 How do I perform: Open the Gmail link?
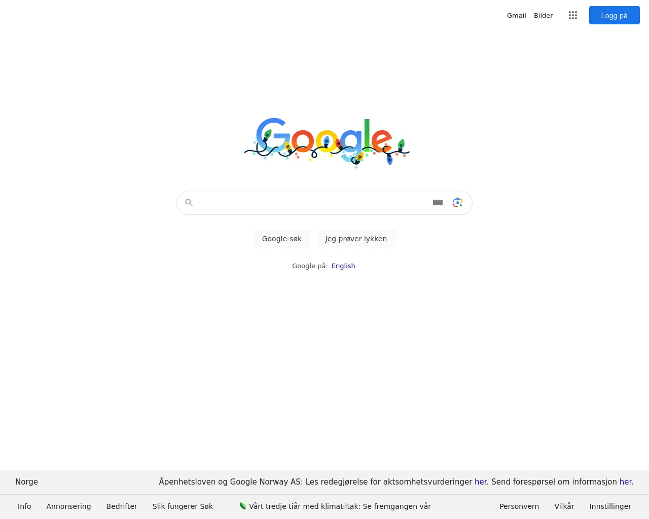coord(517,15)
